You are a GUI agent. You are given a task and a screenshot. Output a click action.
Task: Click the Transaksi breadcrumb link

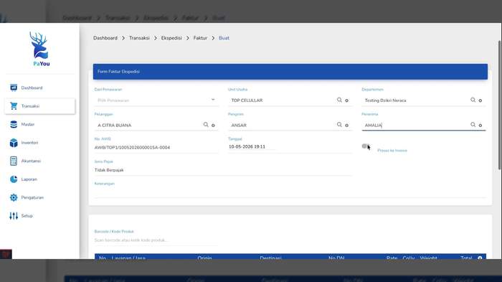(139, 38)
